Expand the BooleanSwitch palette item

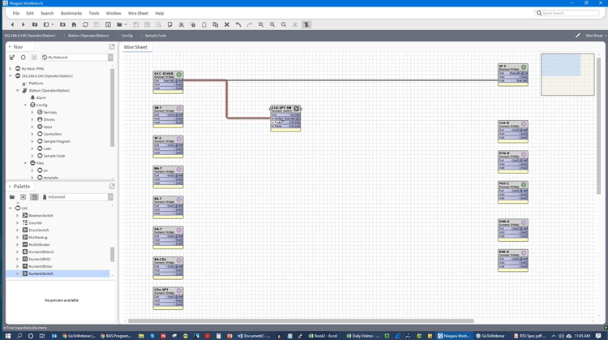(x=18, y=216)
